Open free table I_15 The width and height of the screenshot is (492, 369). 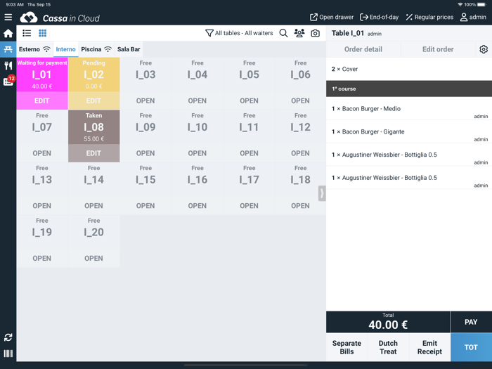145,205
